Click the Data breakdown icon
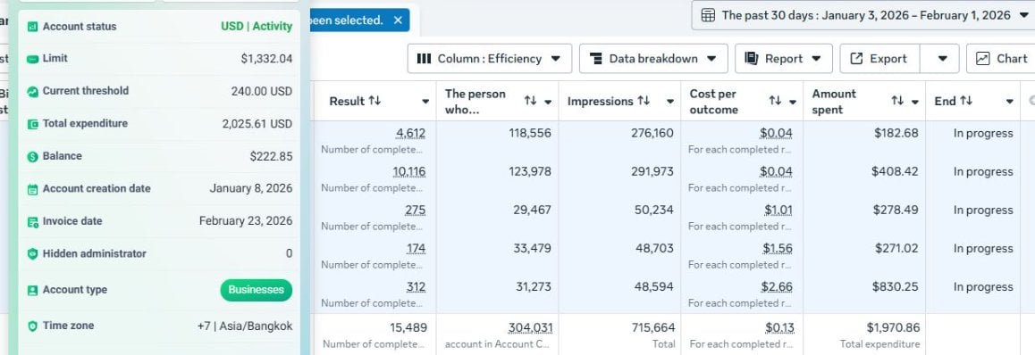 coord(595,59)
